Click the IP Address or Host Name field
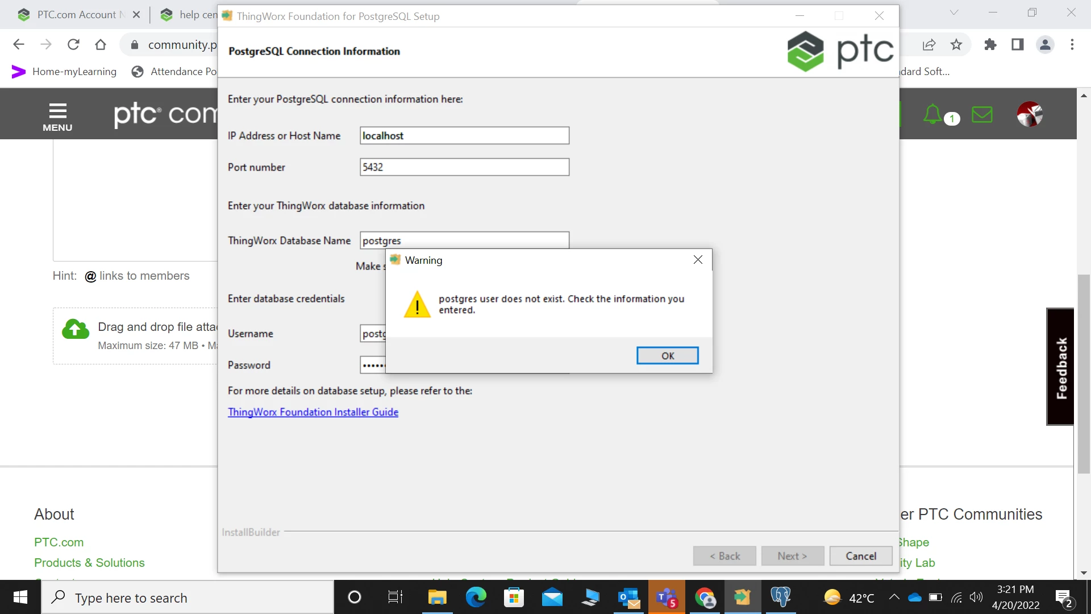Screen dimensions: 1091x614 [x=464, y=136]
